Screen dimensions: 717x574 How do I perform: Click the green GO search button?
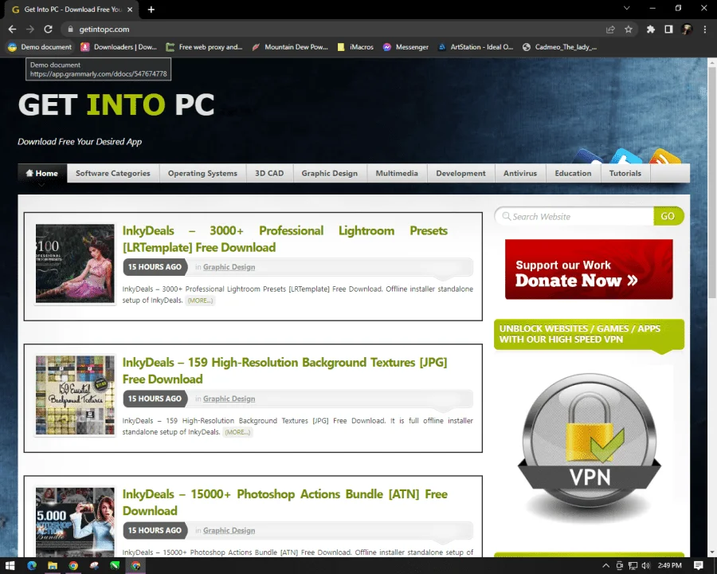668,217
